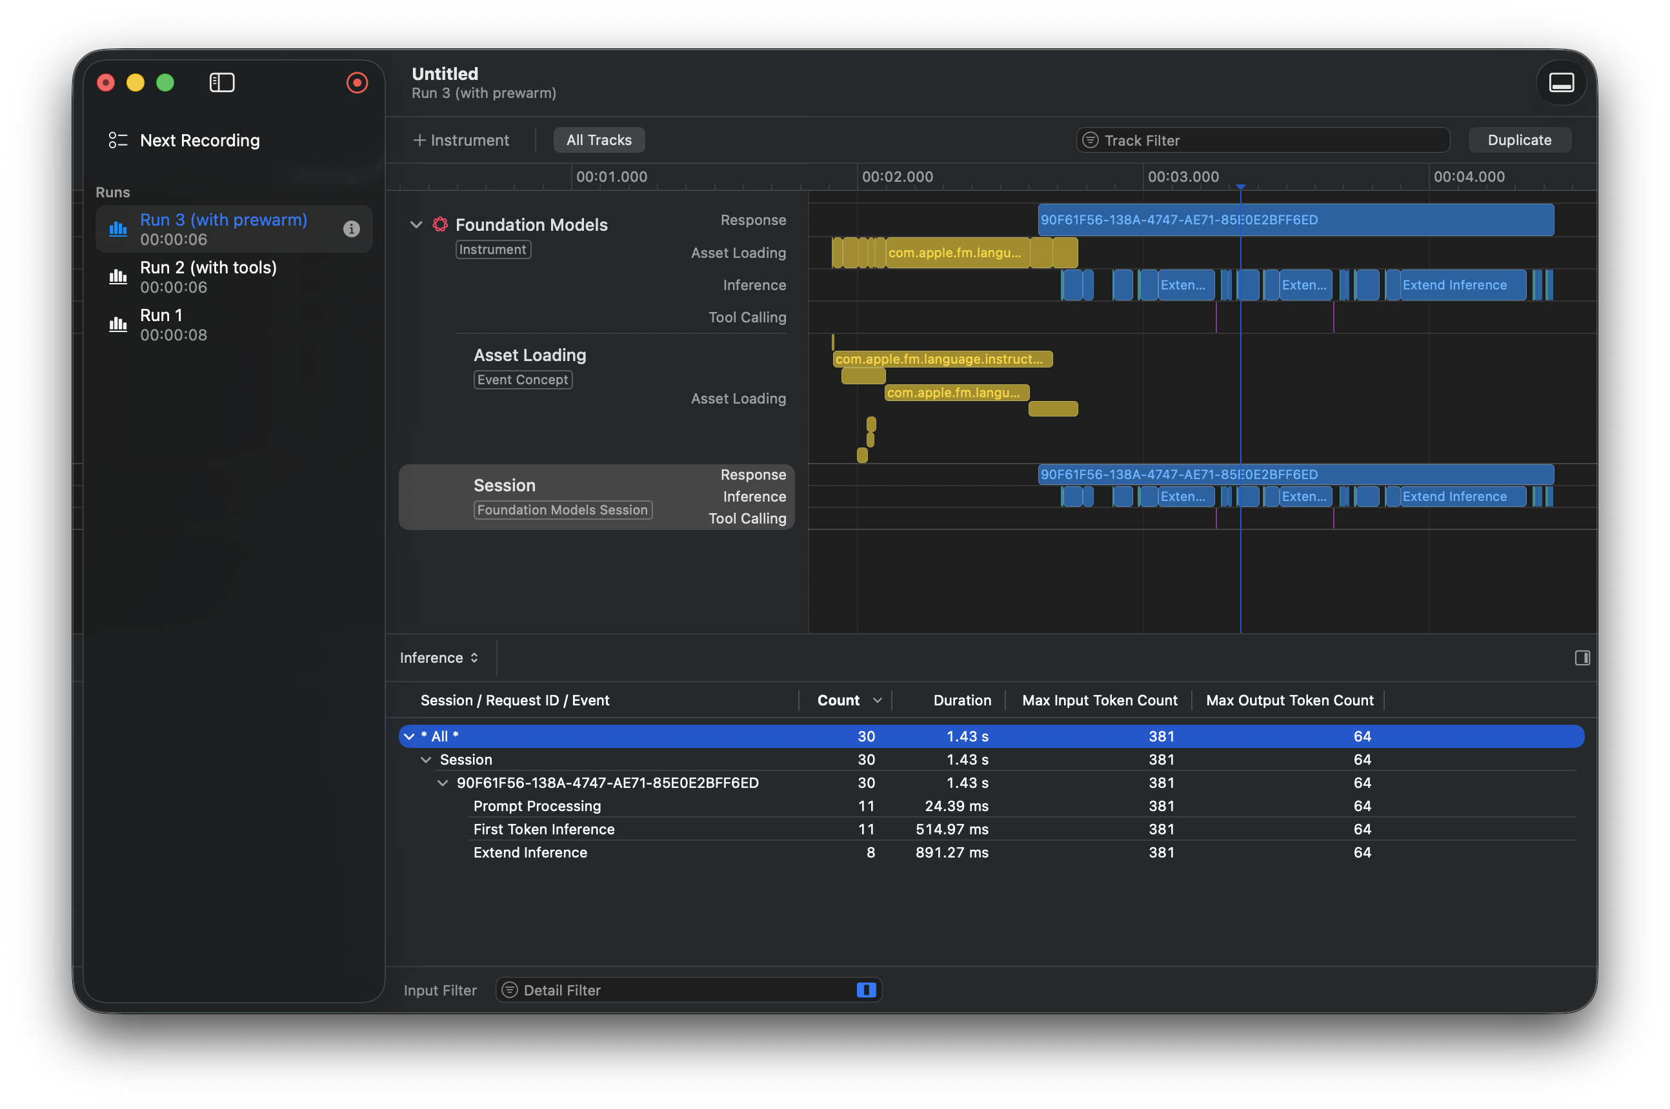Click the blue detail filter token icon
The image size is (1670, 1109).
(x=865, y=990)
